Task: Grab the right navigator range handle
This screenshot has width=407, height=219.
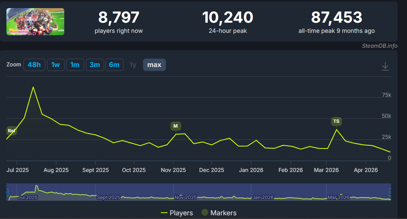Action: 390,192
